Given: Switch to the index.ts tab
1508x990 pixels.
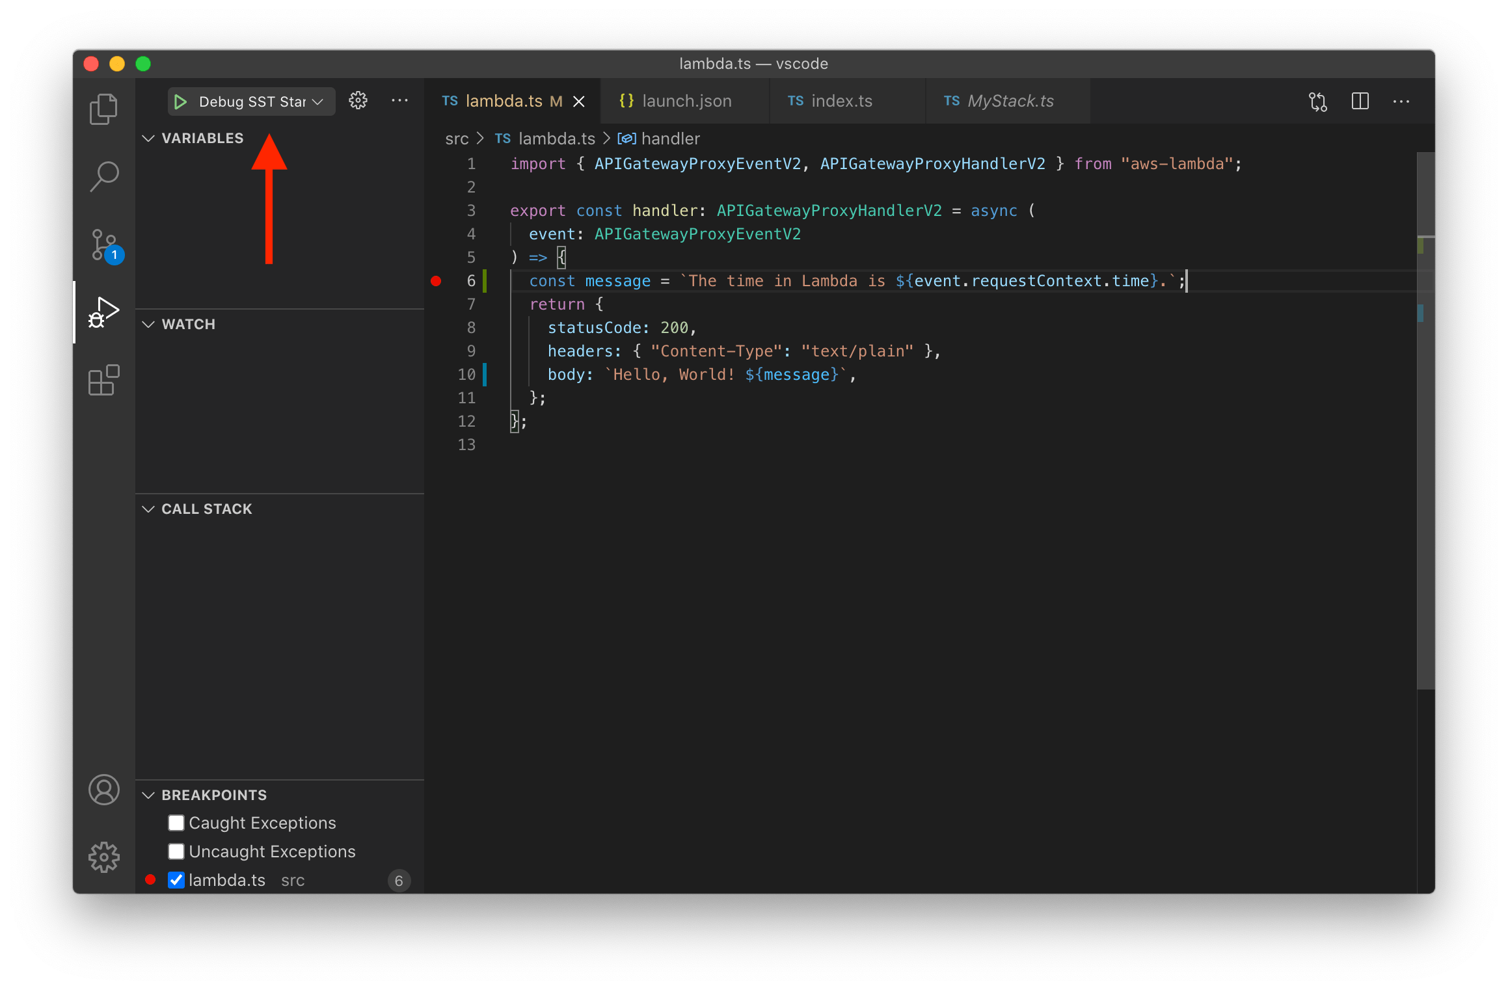Looking at the screenshot, I should 841,101.
